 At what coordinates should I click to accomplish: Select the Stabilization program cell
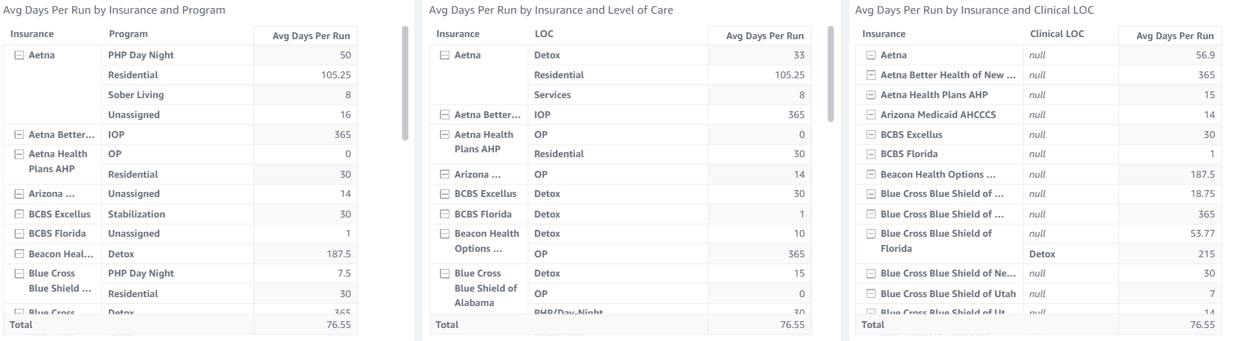(x=137, y=215)
